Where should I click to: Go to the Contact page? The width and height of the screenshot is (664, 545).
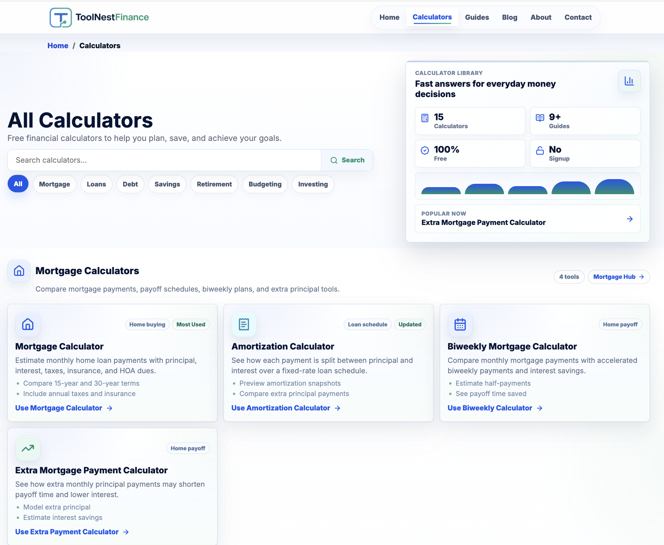pos(578,17)
